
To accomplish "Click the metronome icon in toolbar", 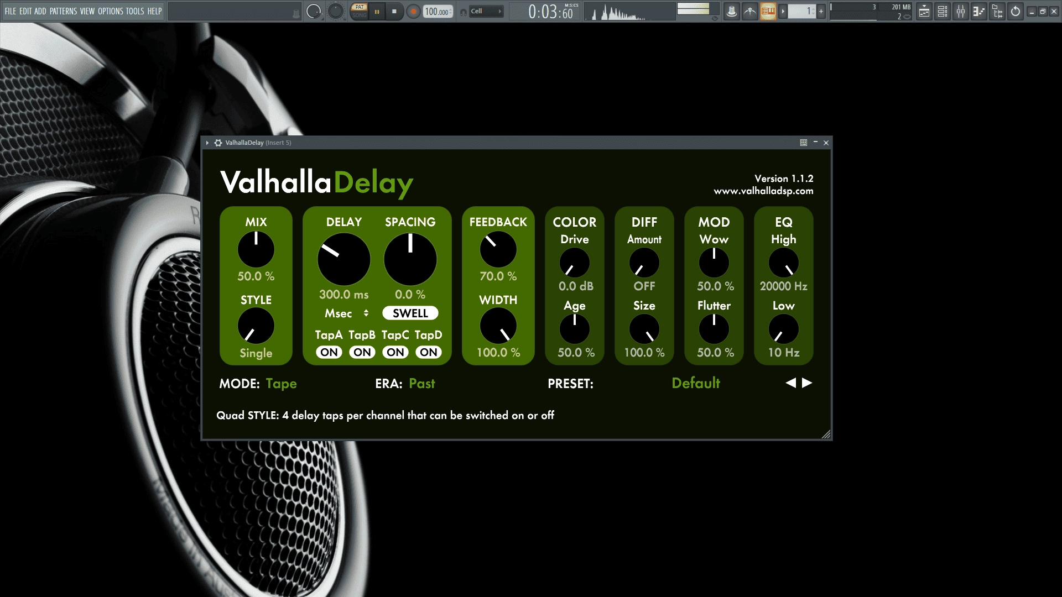I will tap(731, 11).
